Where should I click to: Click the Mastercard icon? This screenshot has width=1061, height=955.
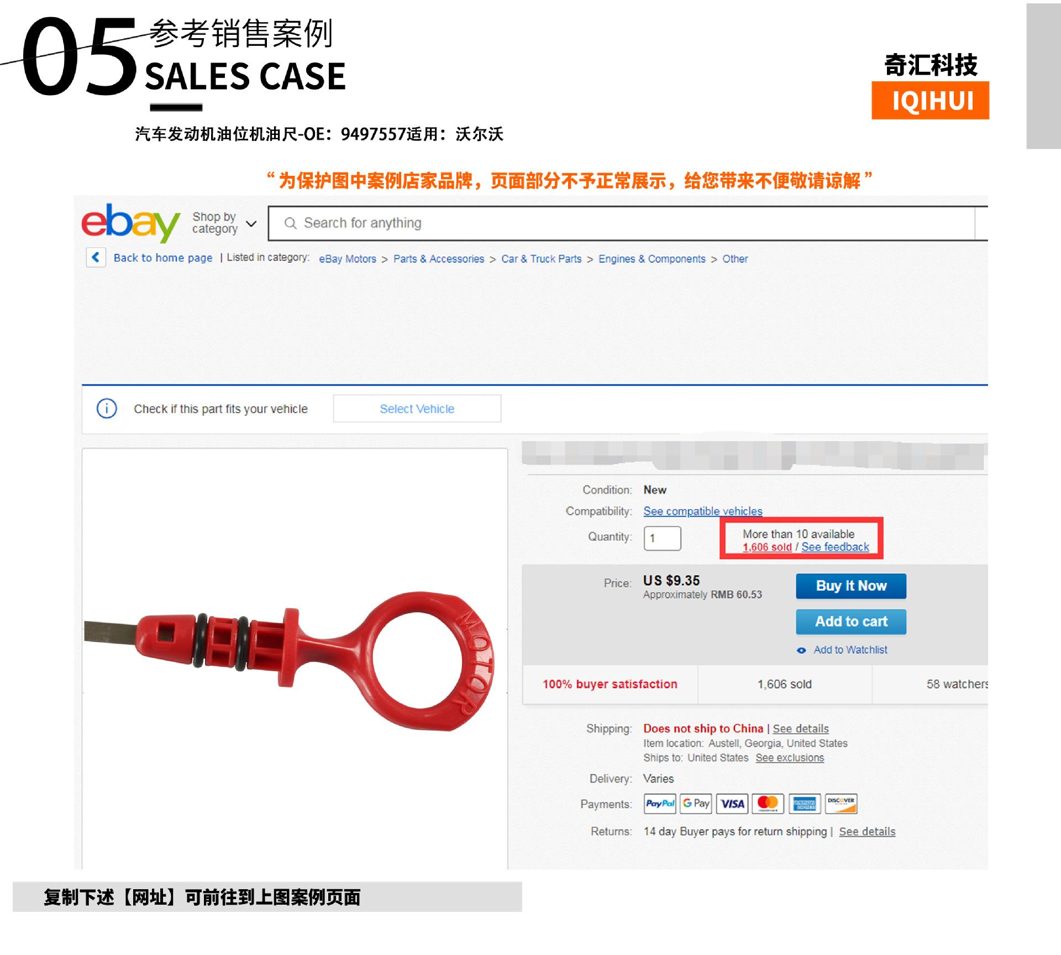point(768,803)
